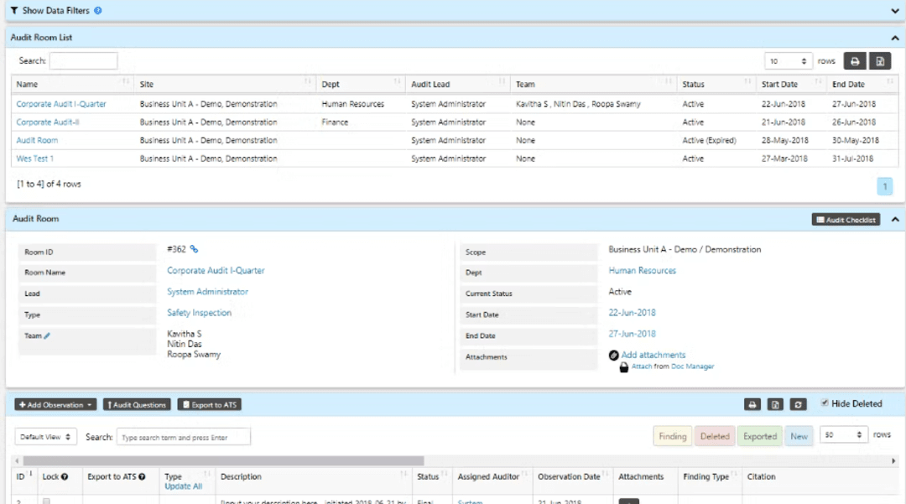Viewport: 906px width, 504px height.
Task: Click the Excel export icon above the room list
Action: tap(881, 61)
